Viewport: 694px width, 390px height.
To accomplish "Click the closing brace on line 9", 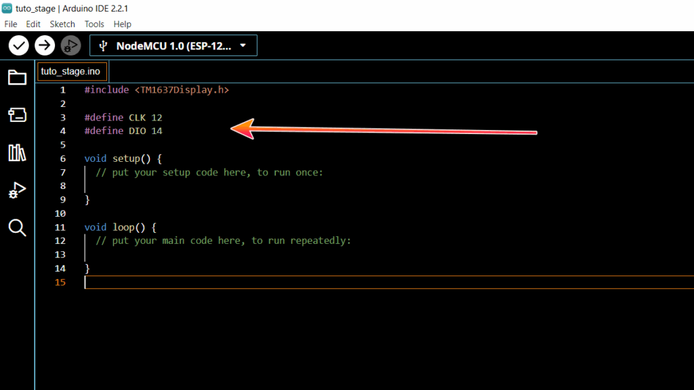I will click(x=87, y=200).
